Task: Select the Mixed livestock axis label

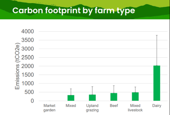Action: click(x=135, y=108)
